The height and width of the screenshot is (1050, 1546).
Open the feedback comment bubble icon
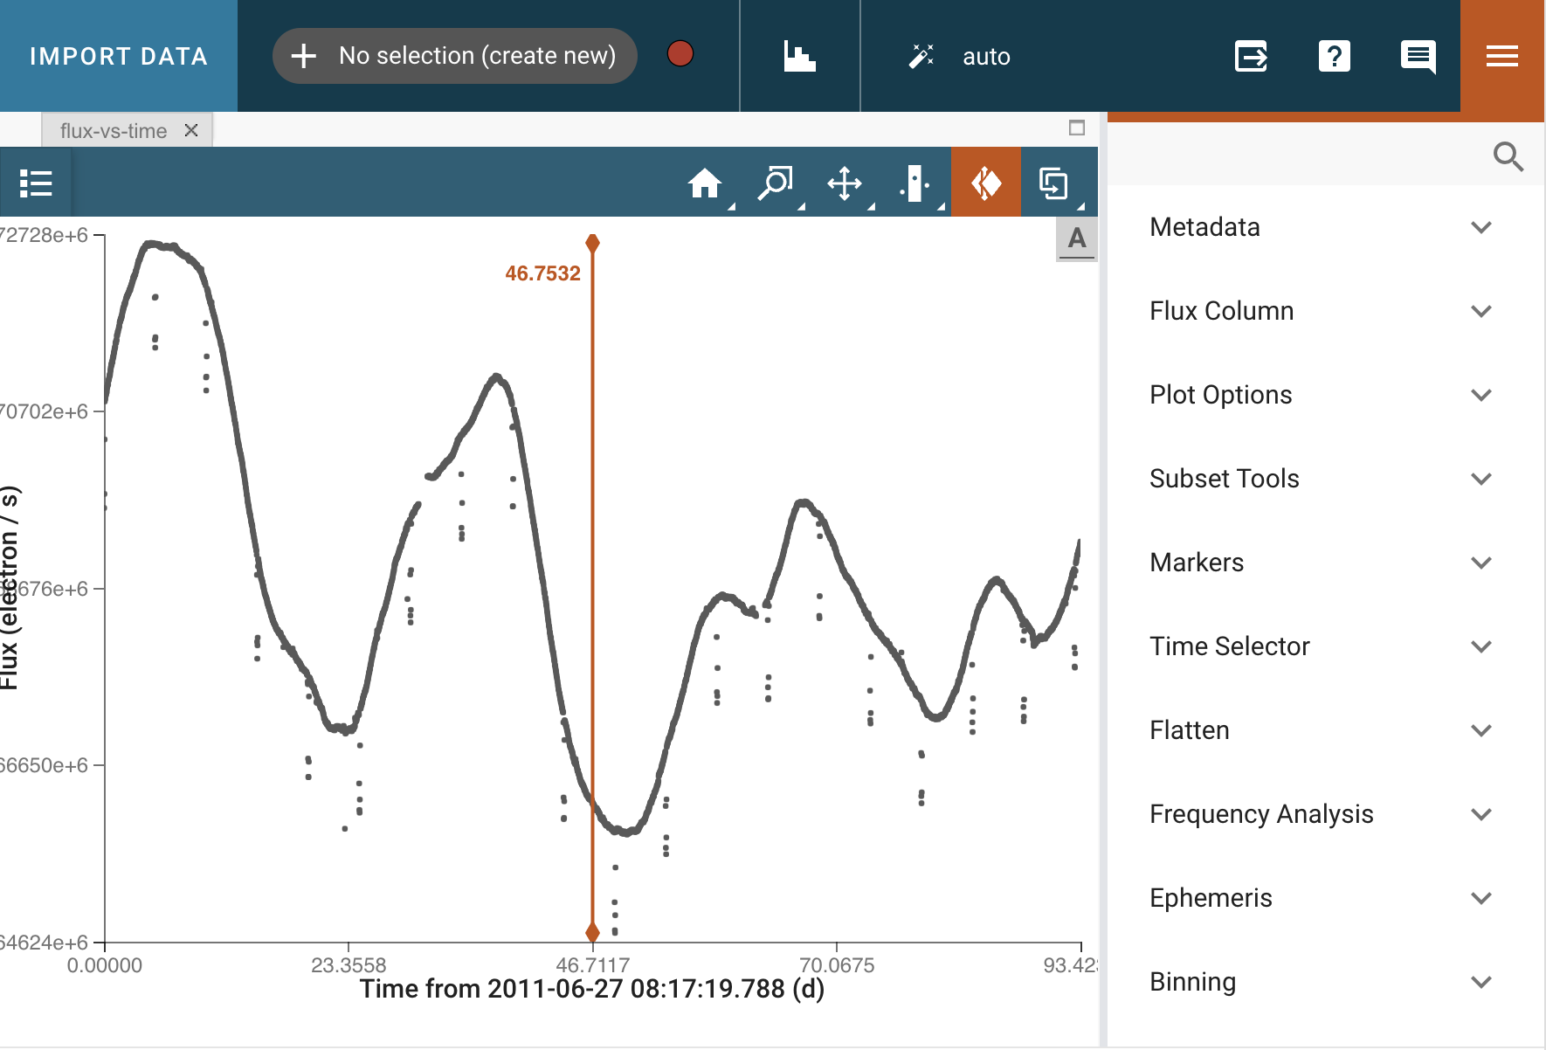tap(1418, 57)
